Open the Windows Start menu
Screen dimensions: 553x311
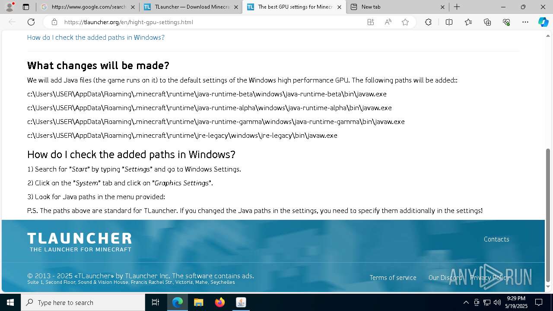10,302
